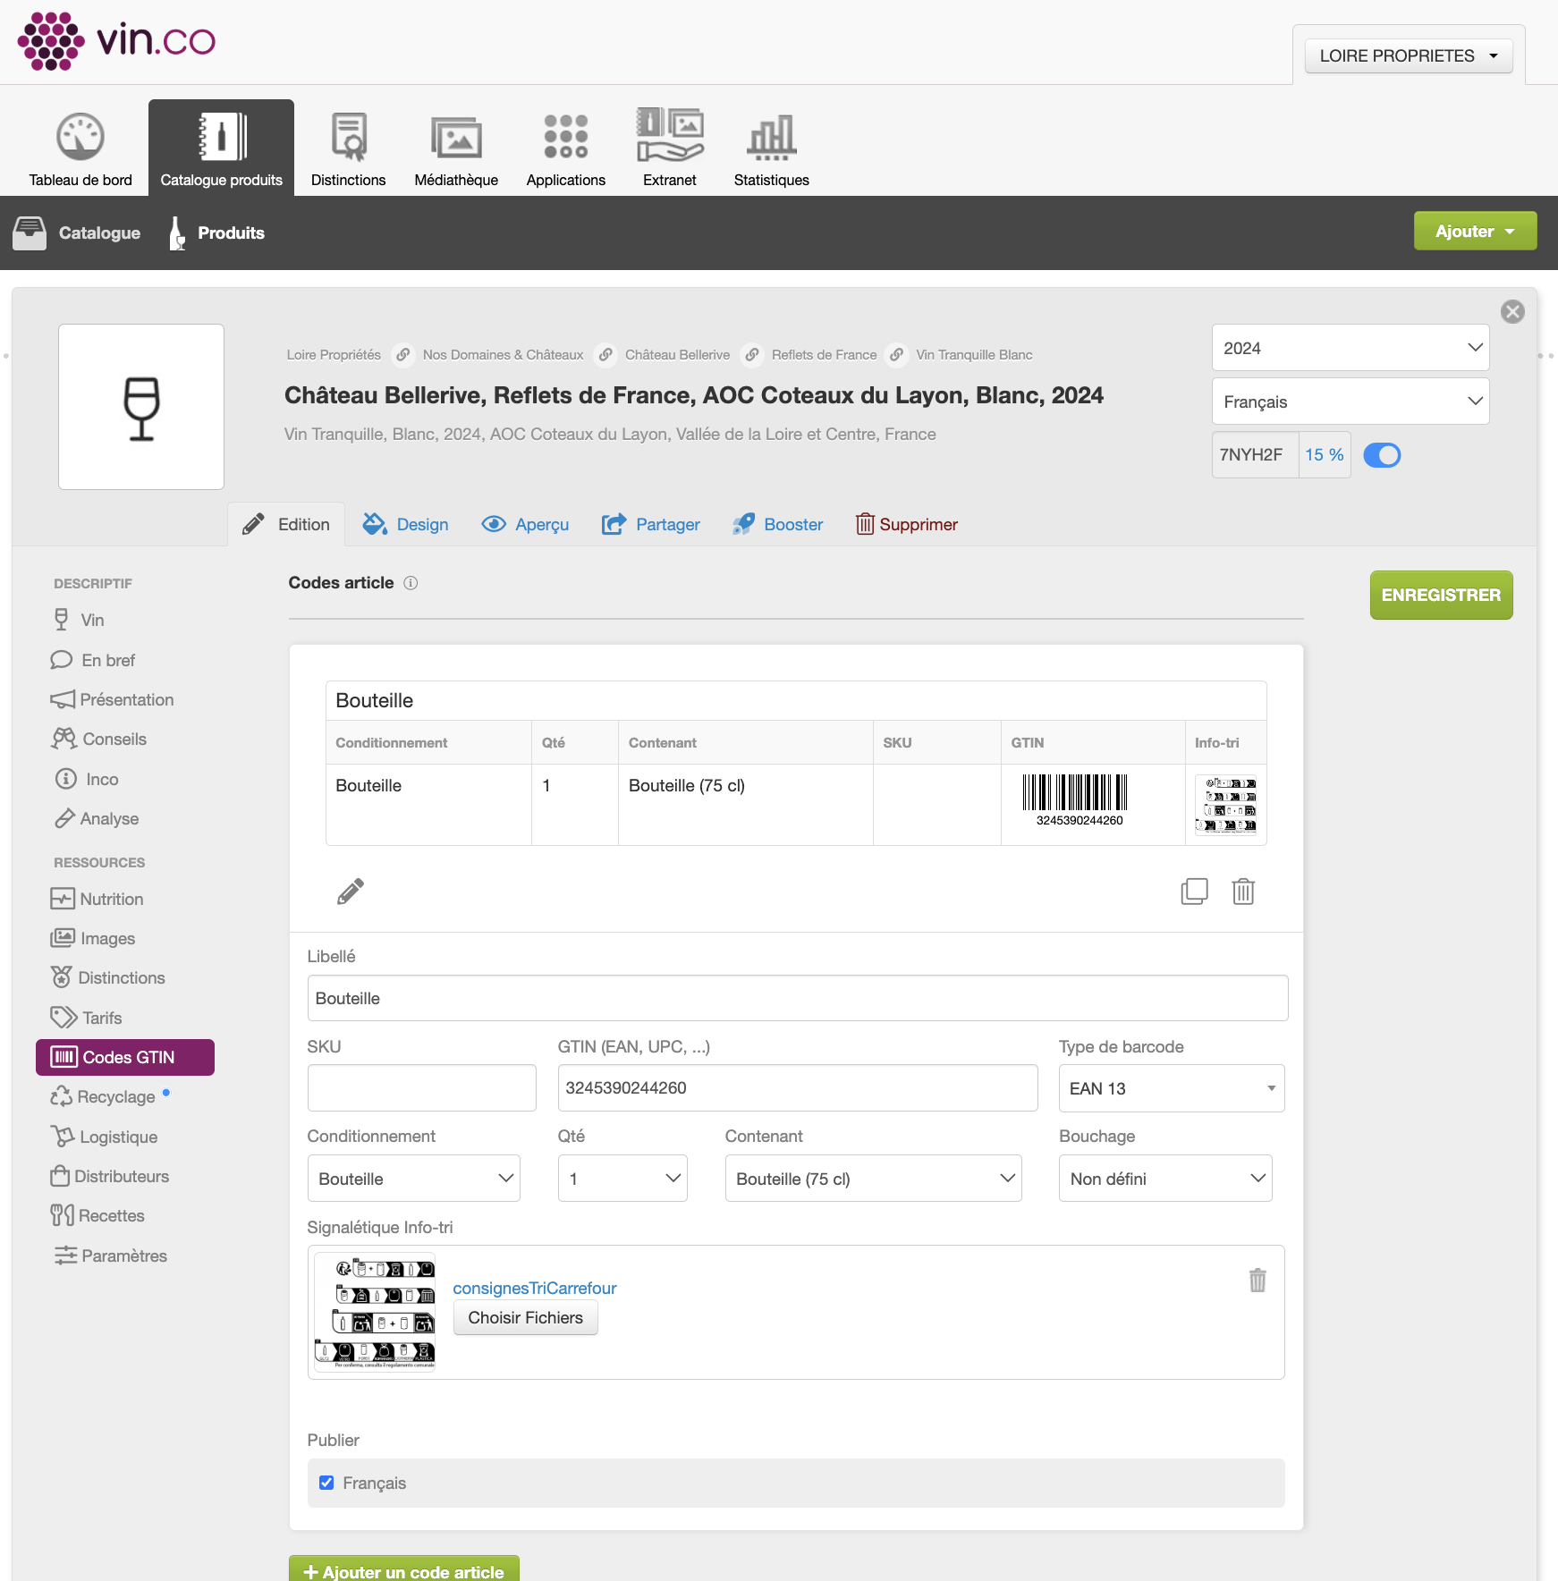Open the Français language dropdown
The height and width of the screenshot is (1581, 1558).
point(1351,402)
